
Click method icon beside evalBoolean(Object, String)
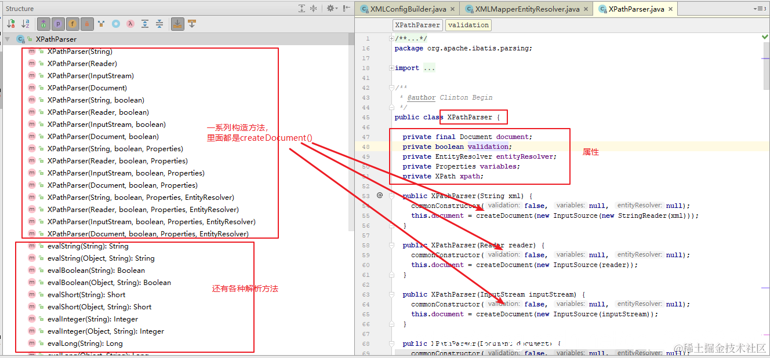(31, 283)
